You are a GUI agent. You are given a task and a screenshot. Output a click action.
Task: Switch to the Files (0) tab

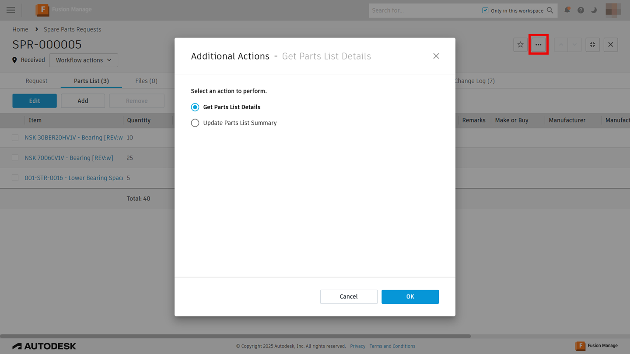146,81
